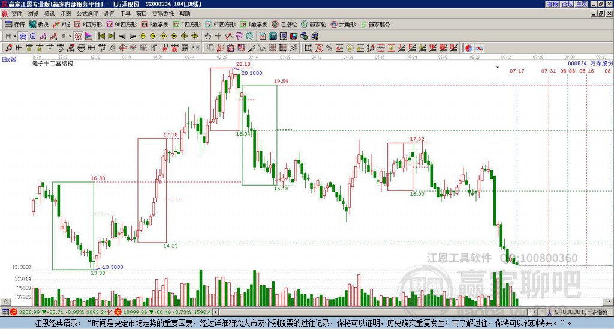Click the colored flag chart icon
The image size is (614, 329).
tap(89, 36)
